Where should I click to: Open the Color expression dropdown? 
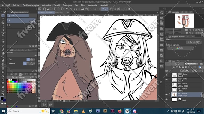pos(181,48)
